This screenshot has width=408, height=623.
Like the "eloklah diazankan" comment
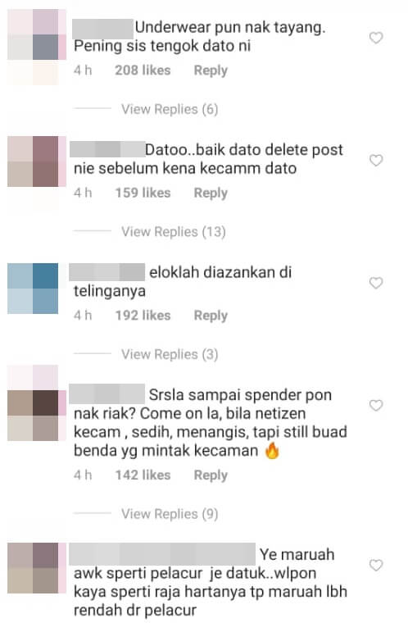[376, 283]
